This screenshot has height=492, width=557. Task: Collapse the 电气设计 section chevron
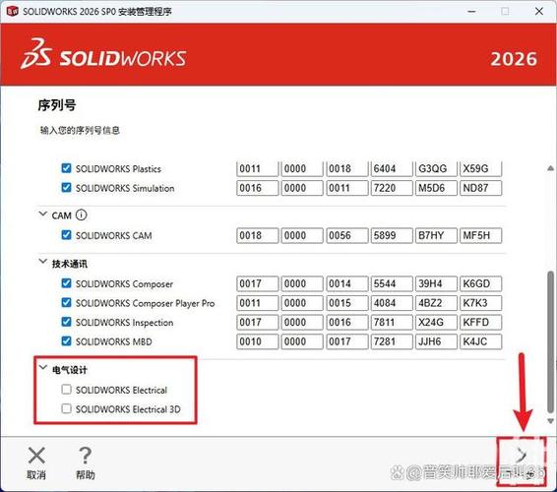[42, 368]
